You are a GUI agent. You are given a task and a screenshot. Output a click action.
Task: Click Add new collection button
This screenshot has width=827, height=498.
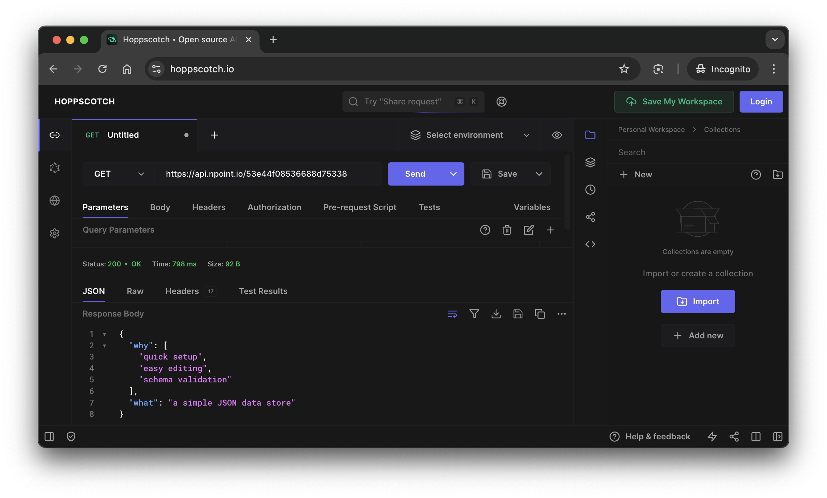698,336
